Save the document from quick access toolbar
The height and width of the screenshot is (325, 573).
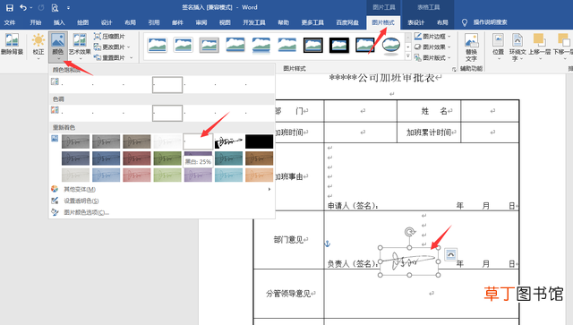click(10, 7)
